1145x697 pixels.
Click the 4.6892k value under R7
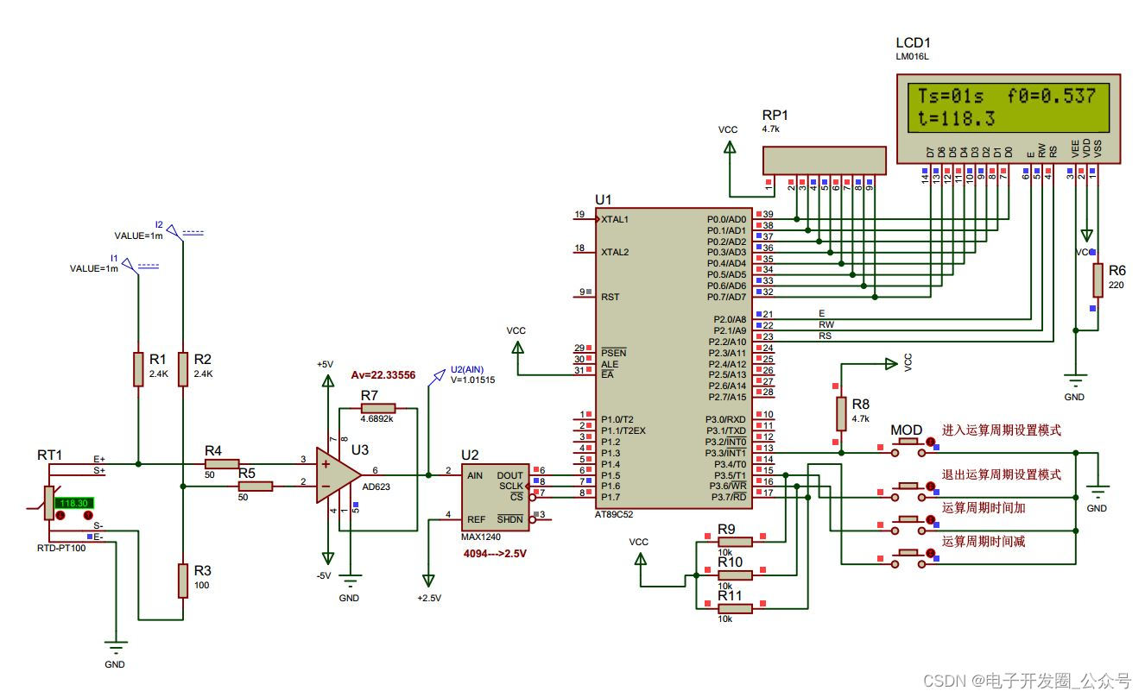click(x=377, y=419)
